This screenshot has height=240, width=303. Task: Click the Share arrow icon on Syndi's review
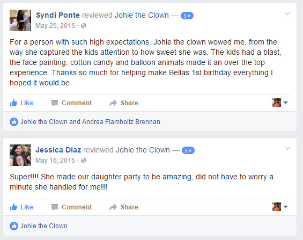click(x=113, y=103)
